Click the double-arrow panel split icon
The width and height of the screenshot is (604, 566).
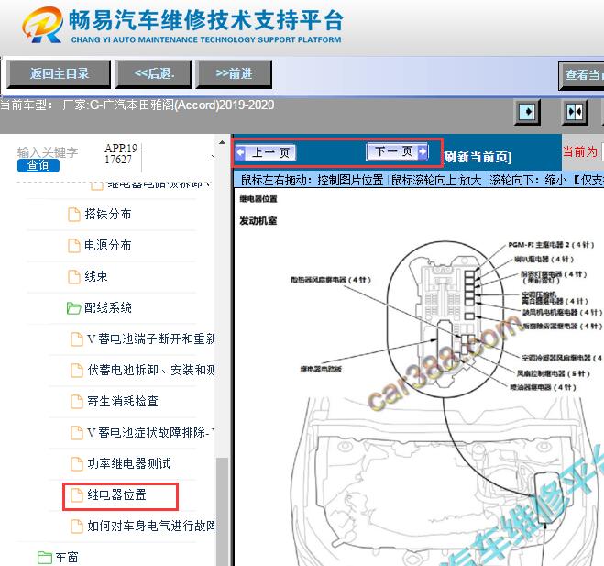(x=575, y=112)
